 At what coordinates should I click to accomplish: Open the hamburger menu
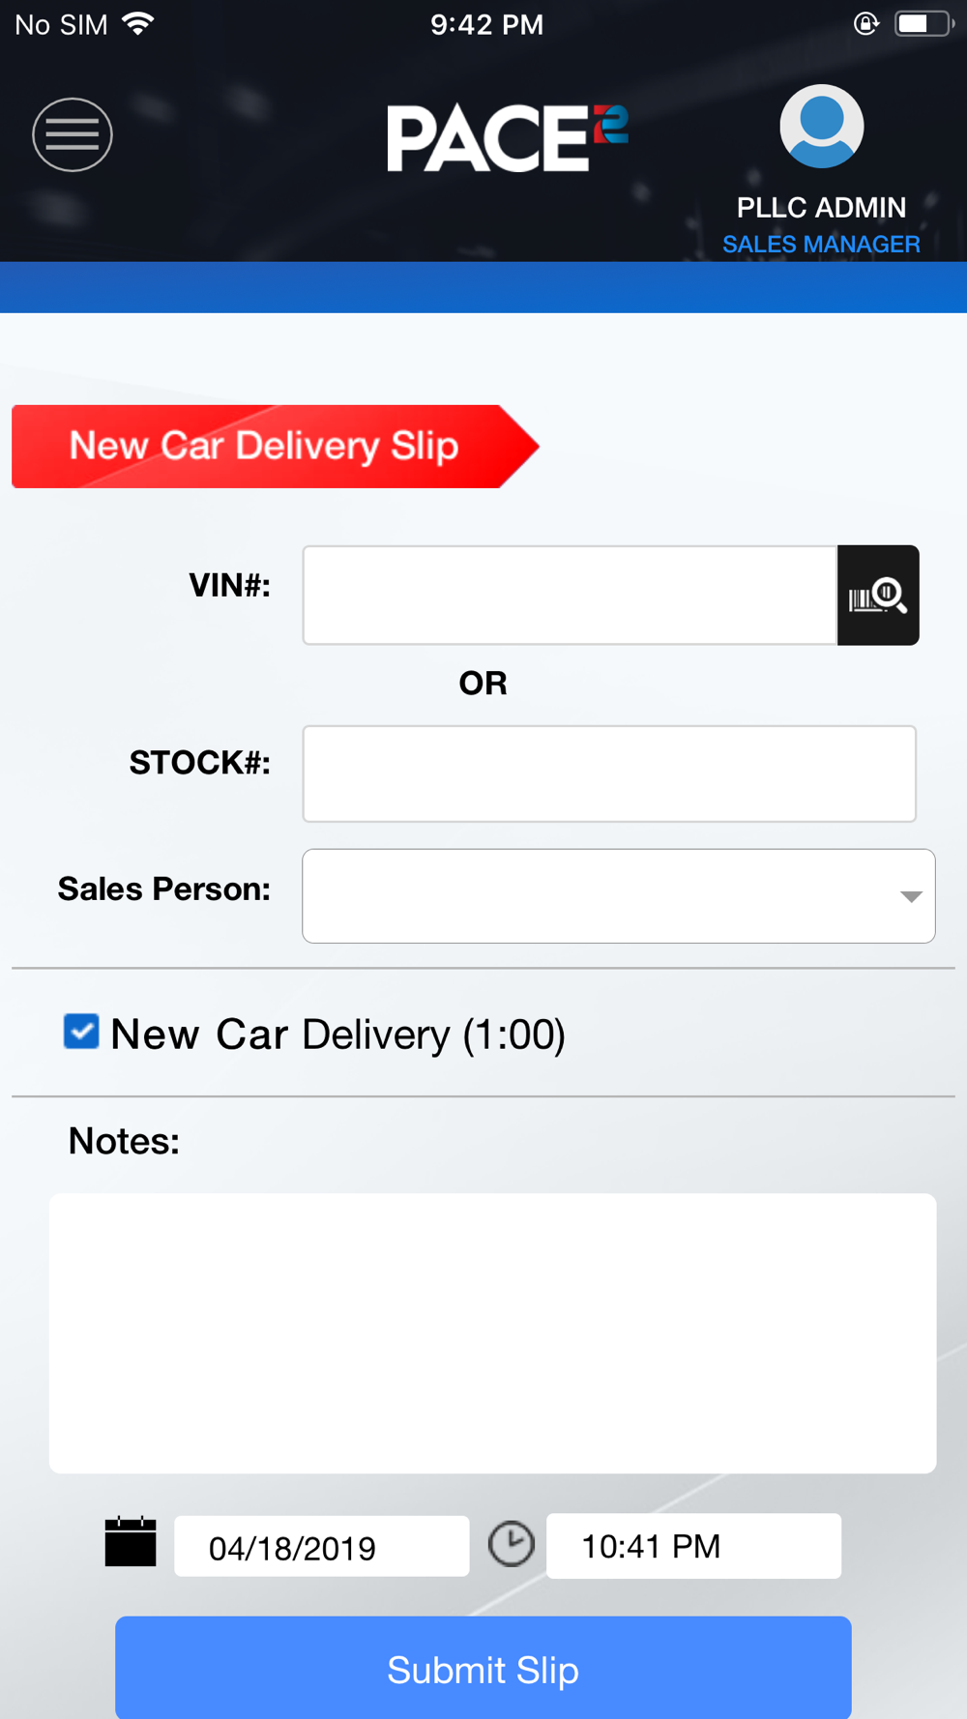[x=73, y=135]
